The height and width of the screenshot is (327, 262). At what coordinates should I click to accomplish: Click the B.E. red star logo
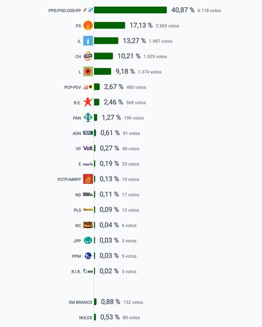88,102
